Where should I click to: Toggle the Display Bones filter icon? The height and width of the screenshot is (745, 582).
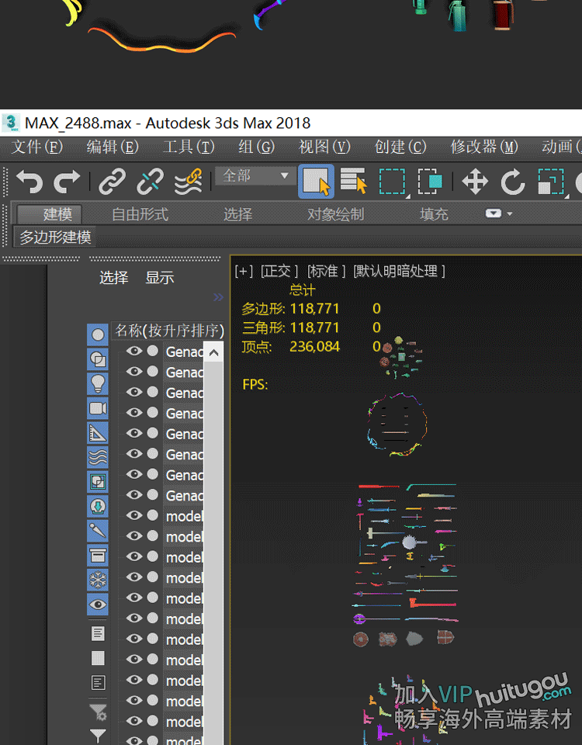pyautogui.click(x=98, y=531)
